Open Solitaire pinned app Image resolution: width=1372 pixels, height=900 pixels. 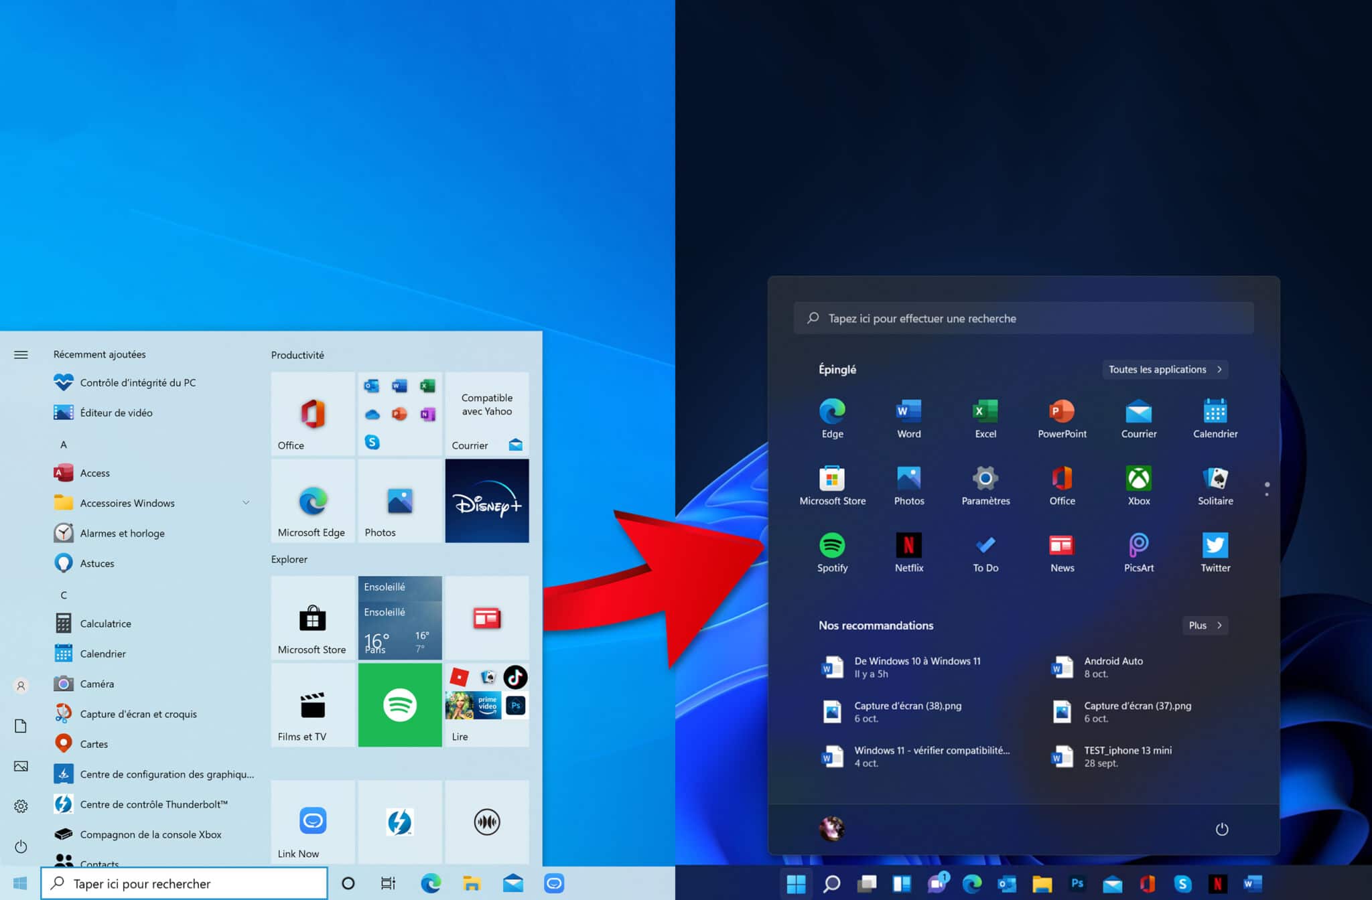pyautogui.click(x=1215, y=485)
